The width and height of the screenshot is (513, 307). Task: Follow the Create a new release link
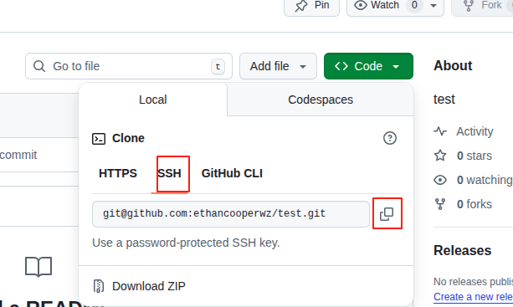[x=473, y=297]
